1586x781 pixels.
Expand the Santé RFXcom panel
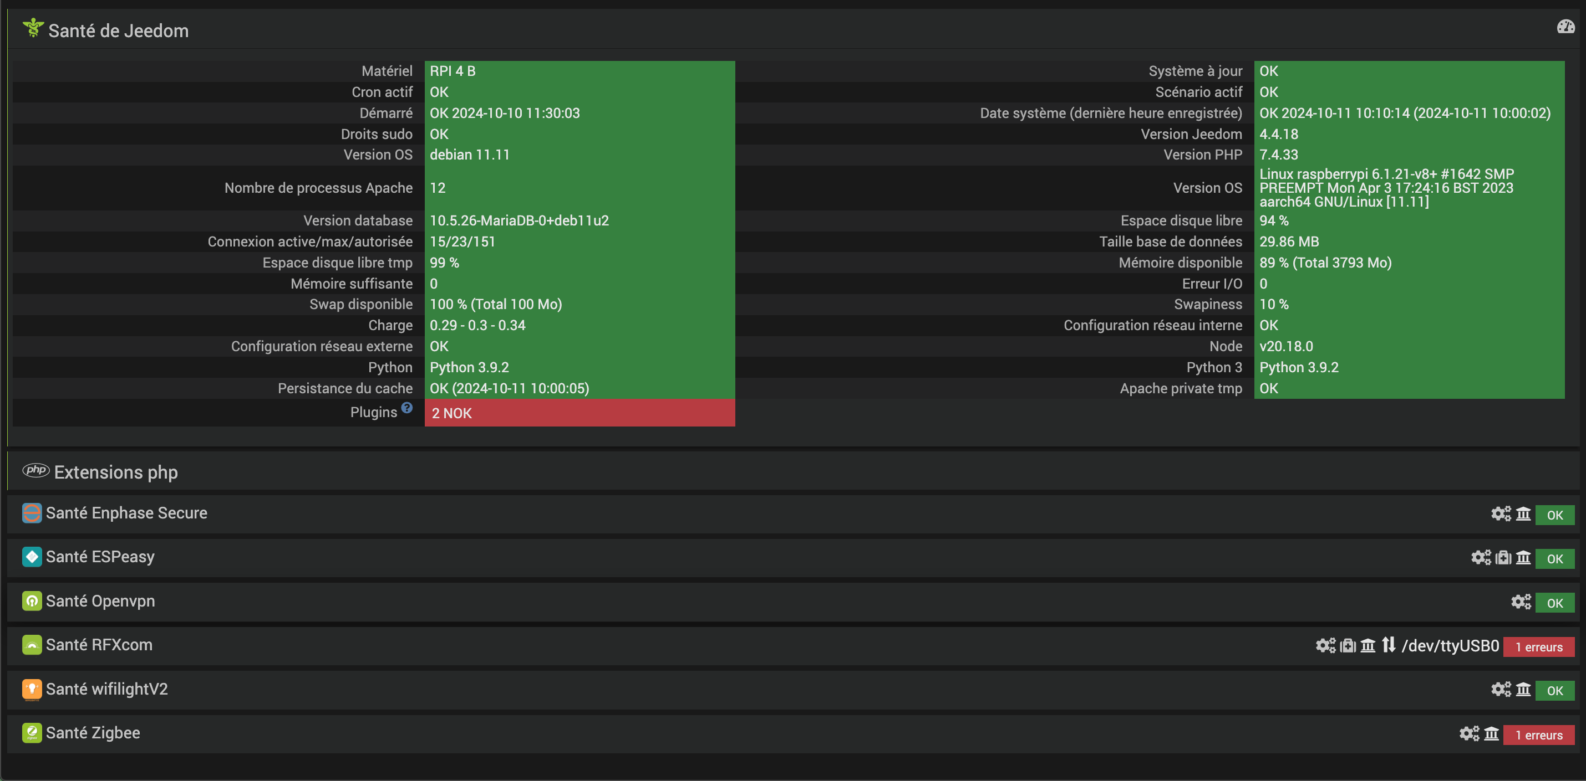pyautogui.click(x=99, y=645)
